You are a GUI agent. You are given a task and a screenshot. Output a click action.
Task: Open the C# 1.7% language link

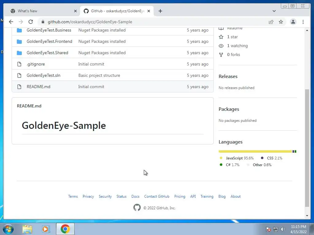pyautogui.click(x=232, y=165)
